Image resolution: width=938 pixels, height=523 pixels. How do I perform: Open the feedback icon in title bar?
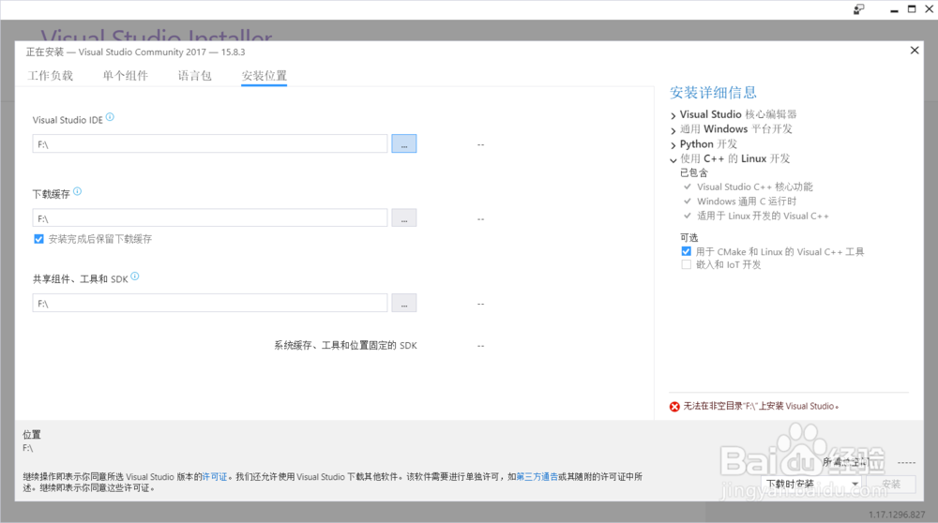click(858, 9)
